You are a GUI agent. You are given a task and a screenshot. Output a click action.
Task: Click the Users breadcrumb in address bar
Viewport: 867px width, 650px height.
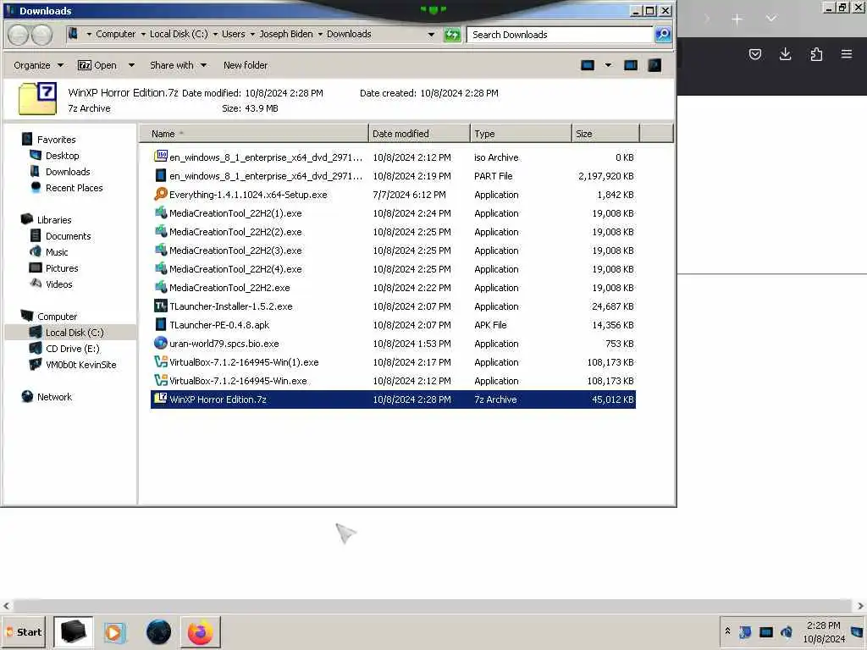click(x=234, y=34)
